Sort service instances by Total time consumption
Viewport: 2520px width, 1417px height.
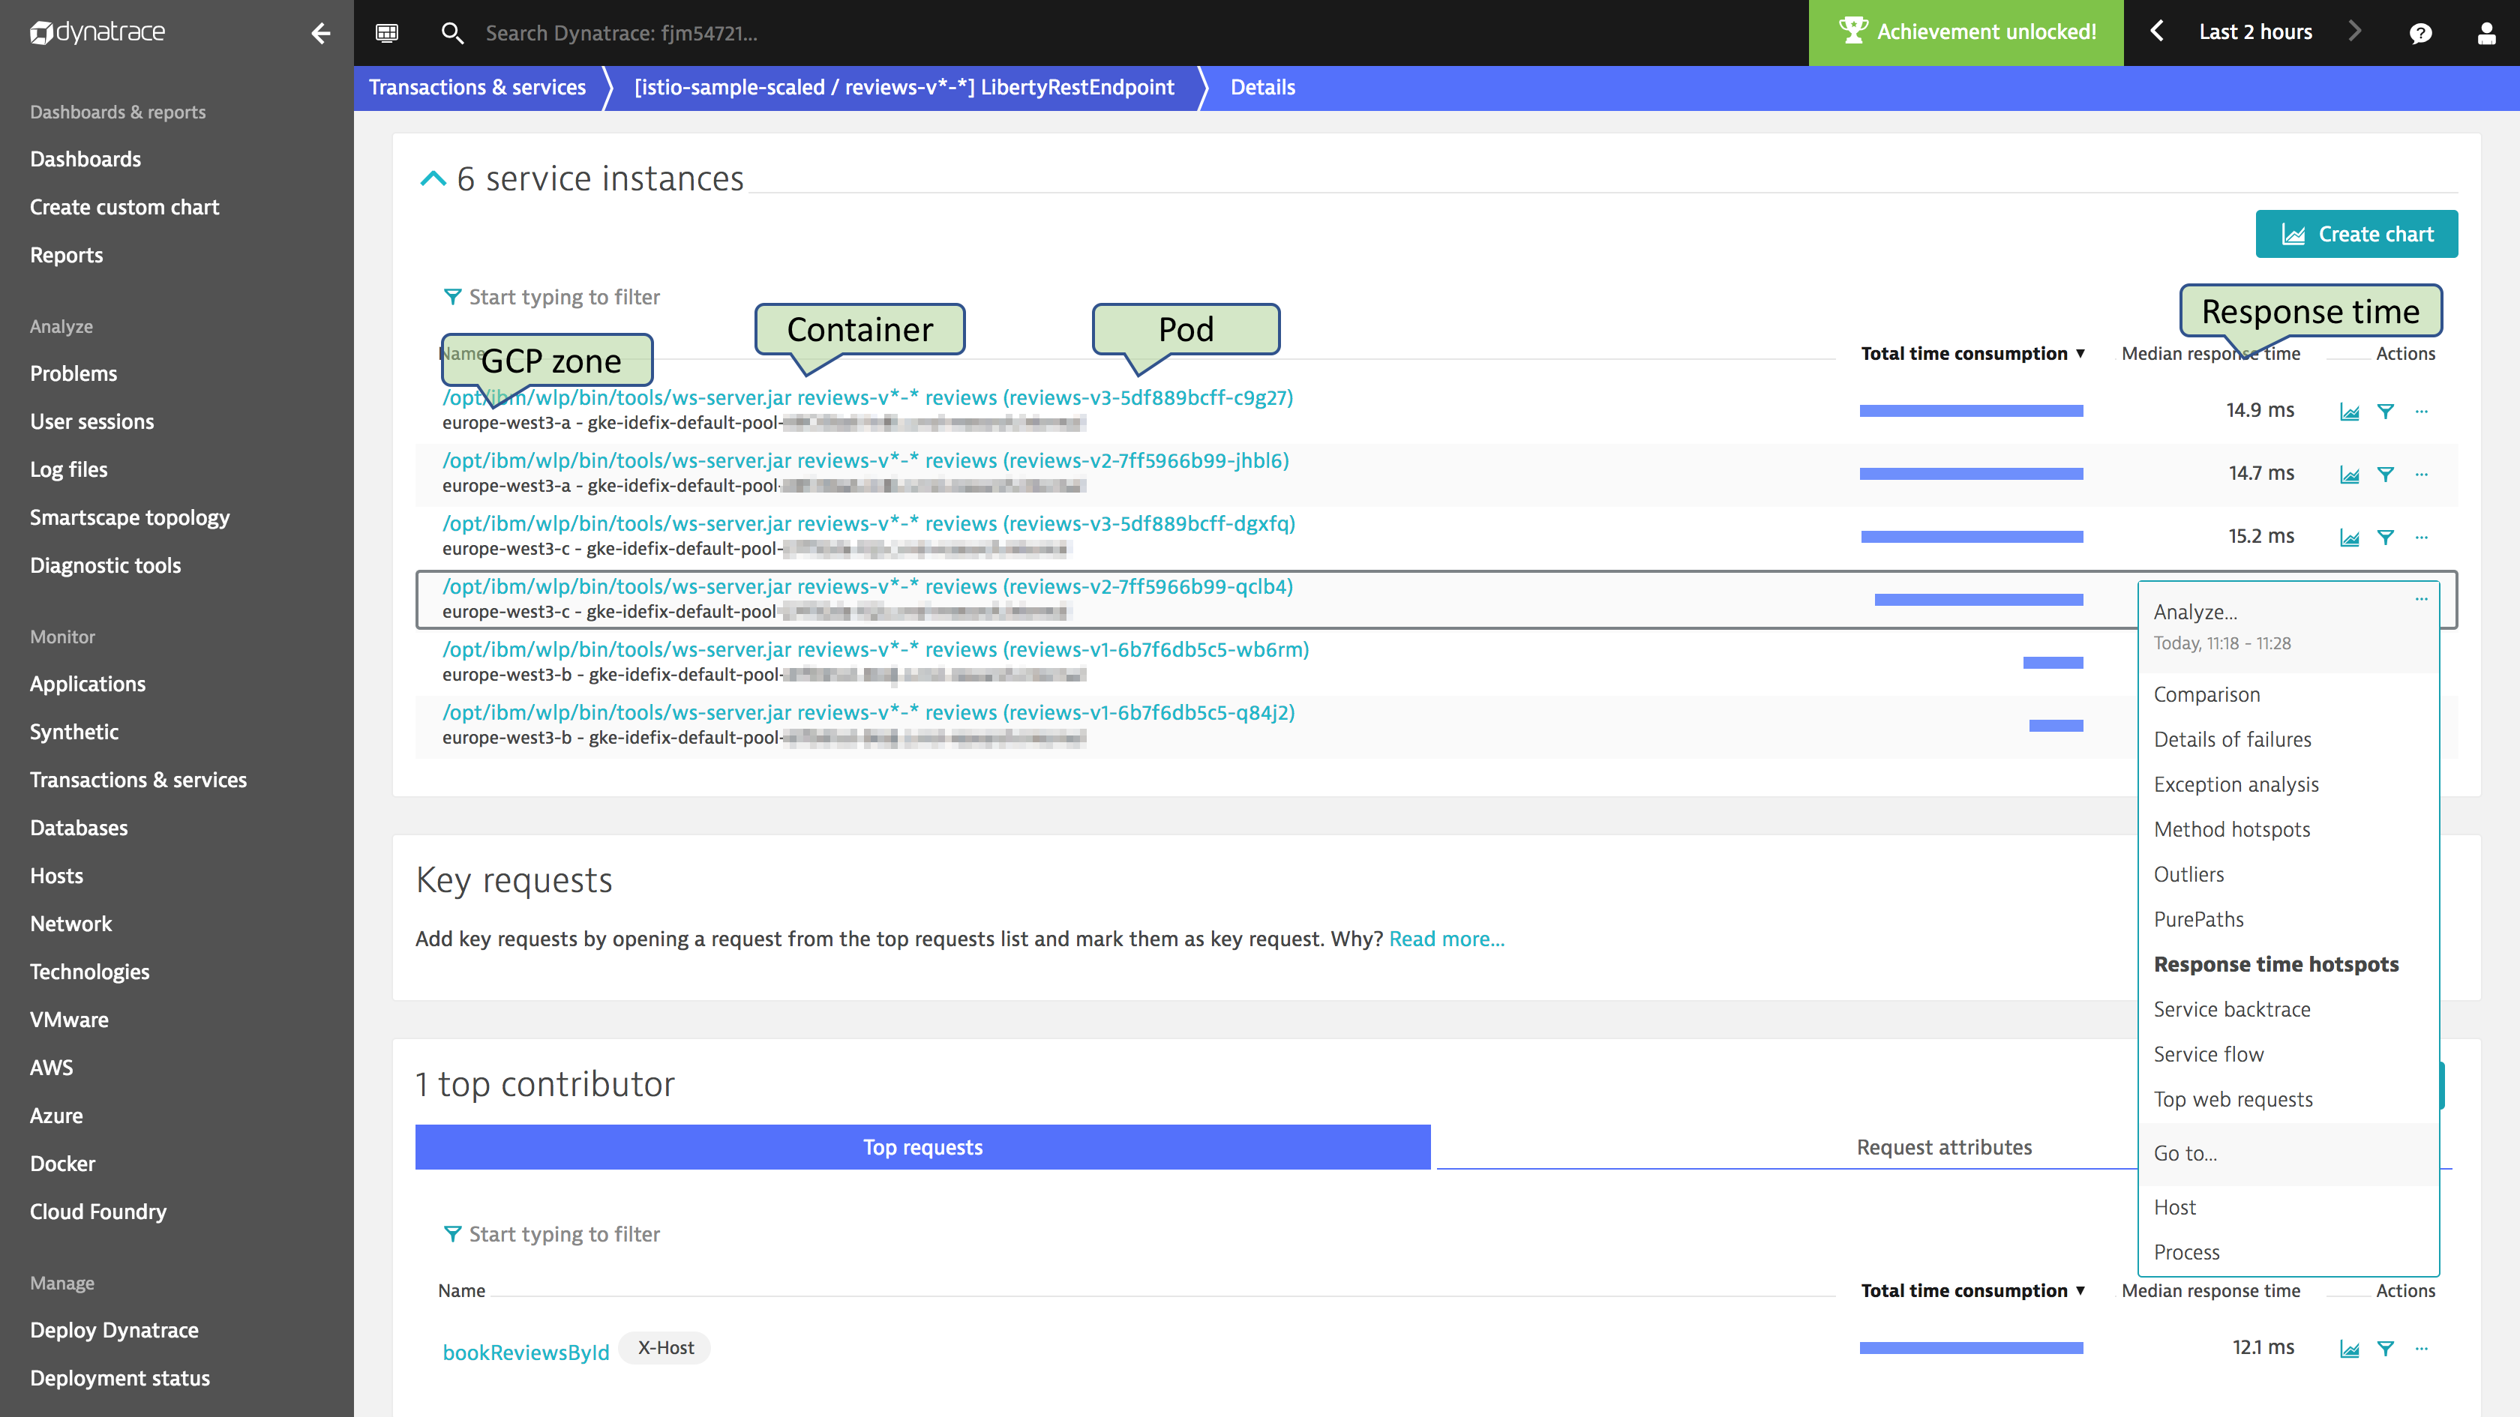(1972, 353)
